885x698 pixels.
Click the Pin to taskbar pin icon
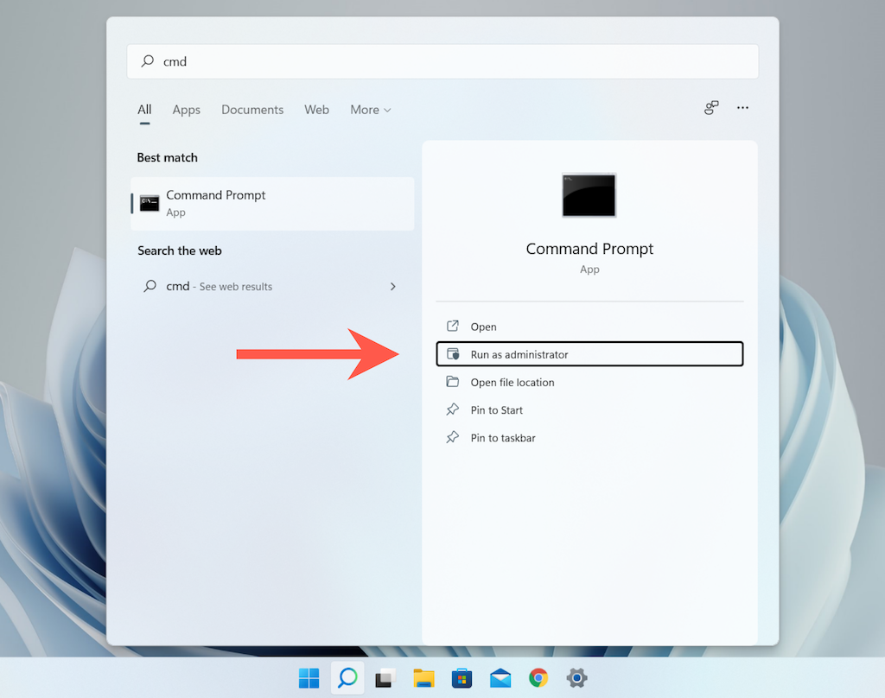(453, 437)
